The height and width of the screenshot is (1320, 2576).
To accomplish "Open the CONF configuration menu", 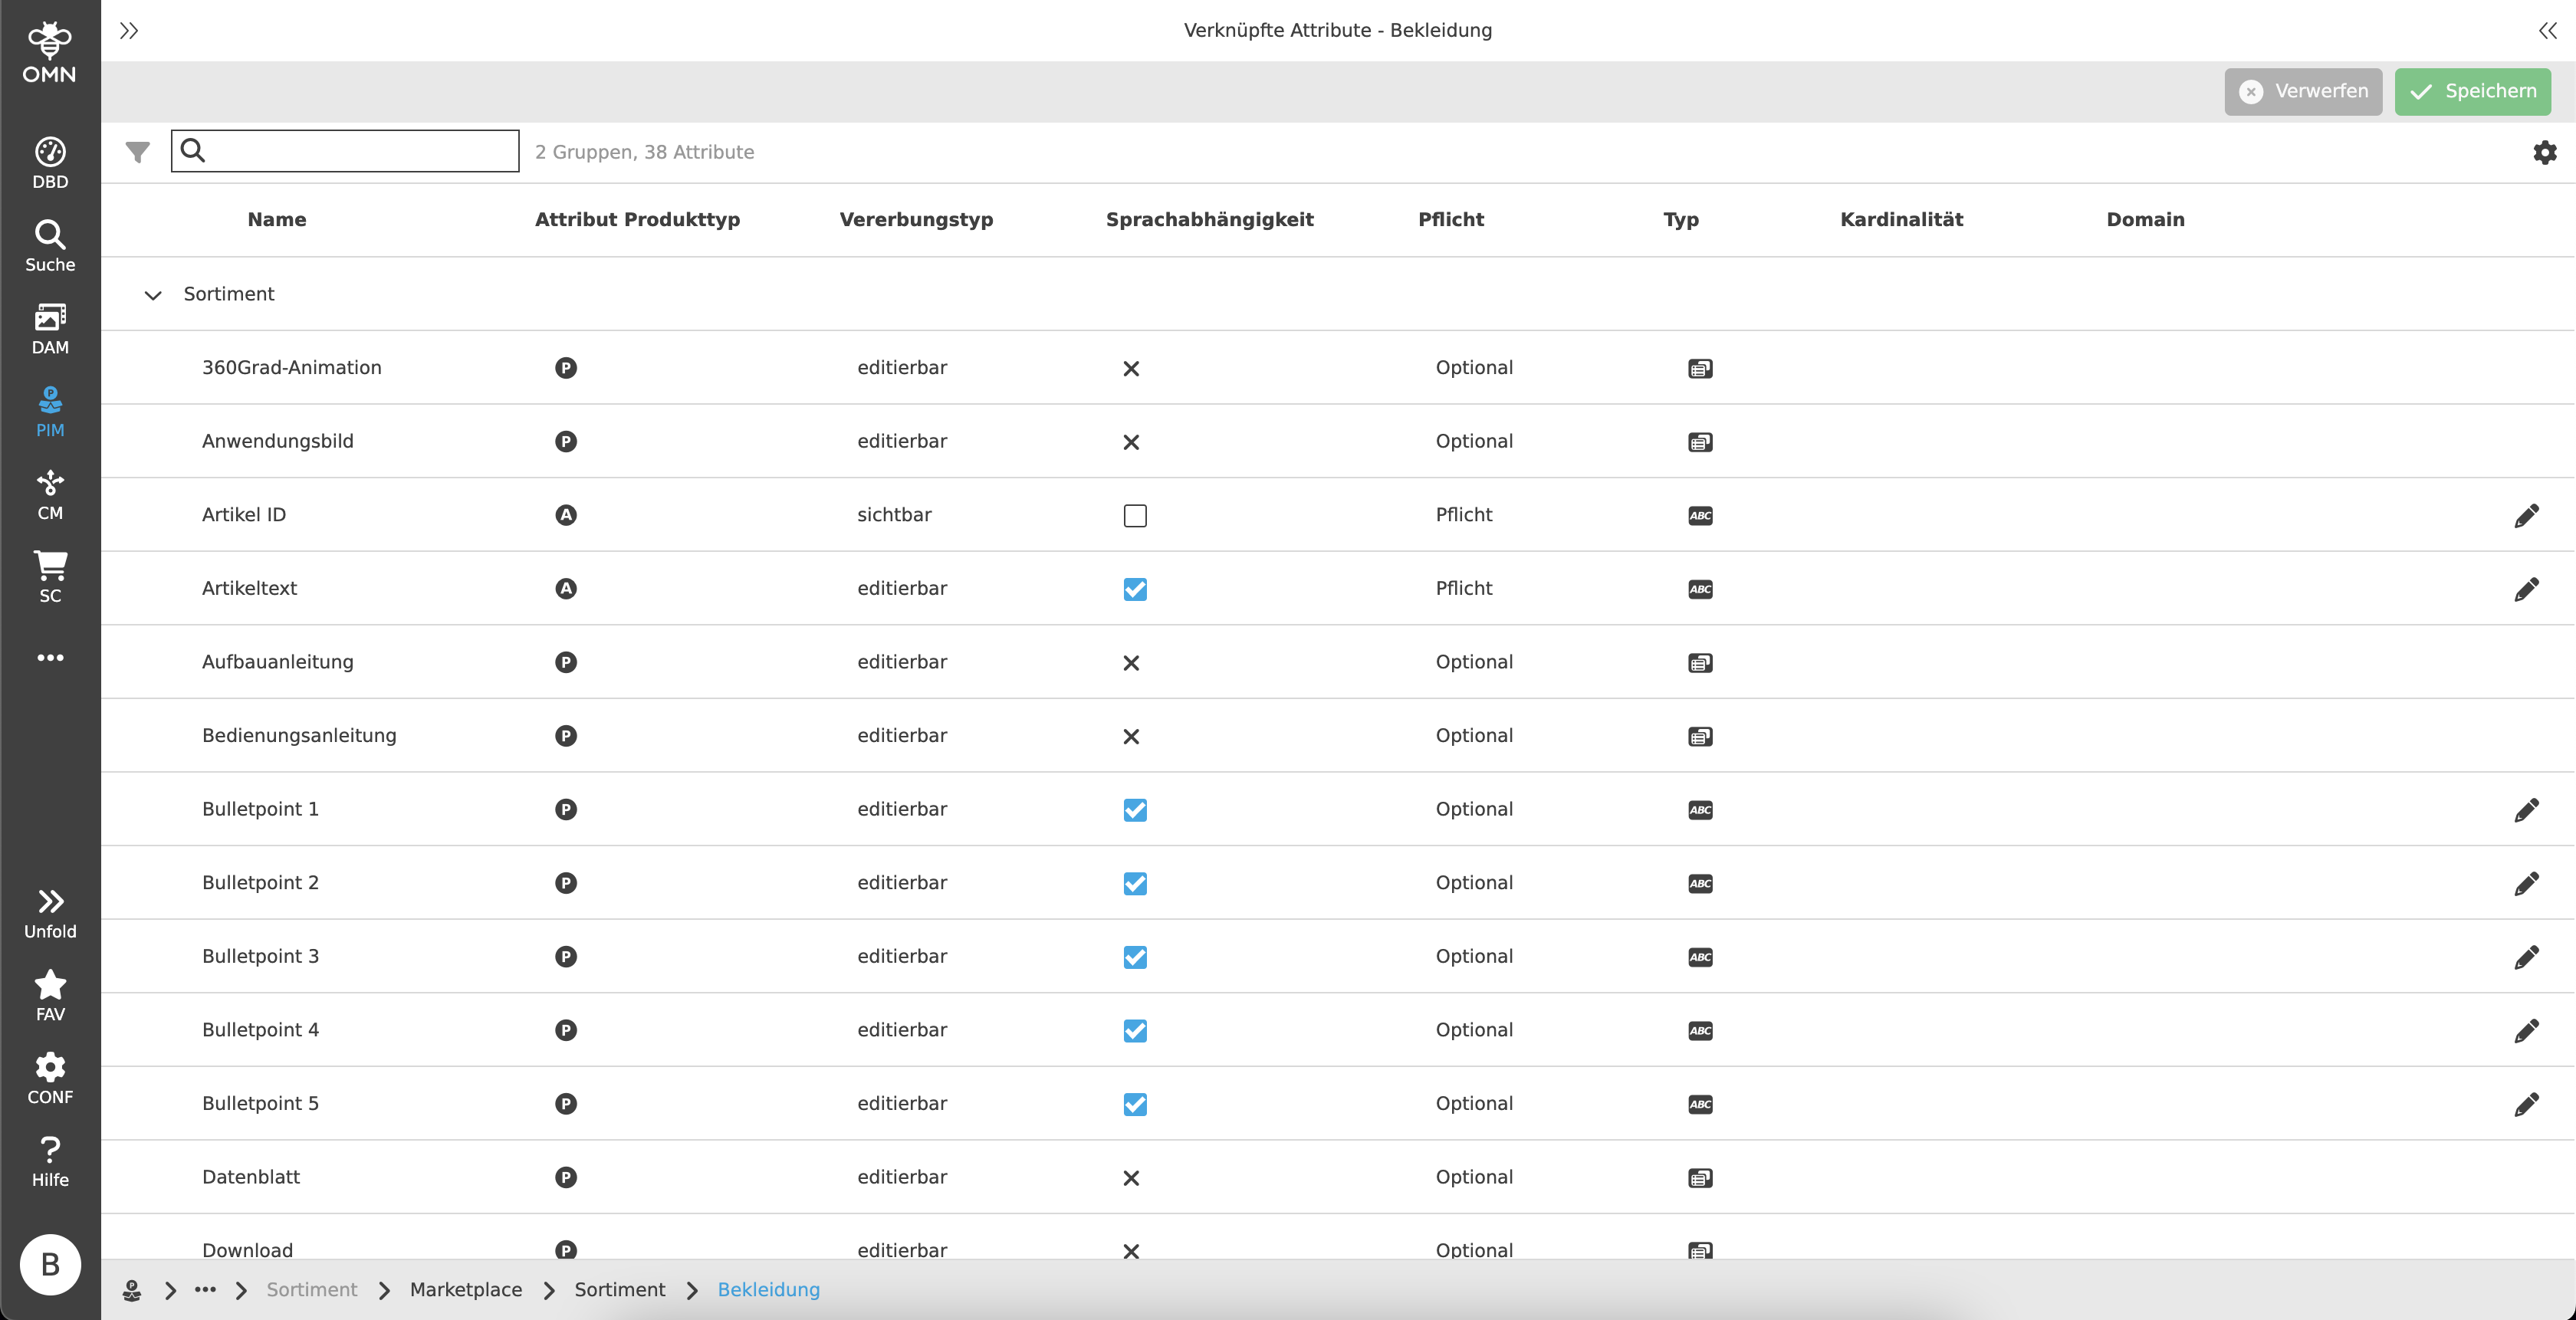I will 50,1078.
